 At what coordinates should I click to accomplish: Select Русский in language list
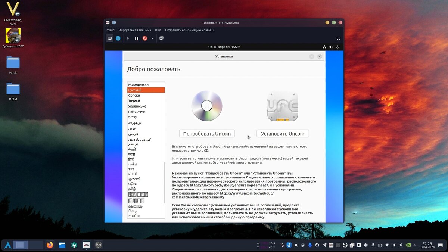[146, 90]
